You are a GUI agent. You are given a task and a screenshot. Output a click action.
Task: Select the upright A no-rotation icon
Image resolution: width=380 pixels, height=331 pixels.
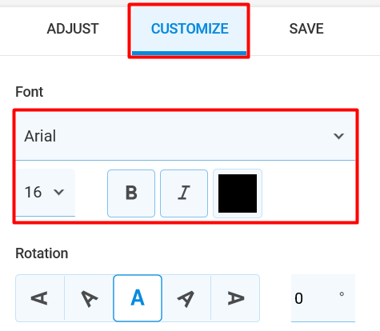pyautogui.click(x=138, y=298)
